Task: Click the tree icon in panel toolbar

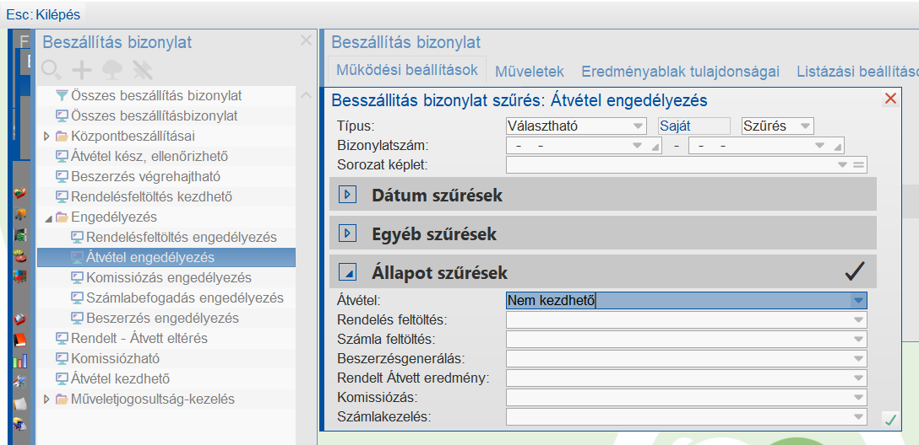Action: pos(111,69)
